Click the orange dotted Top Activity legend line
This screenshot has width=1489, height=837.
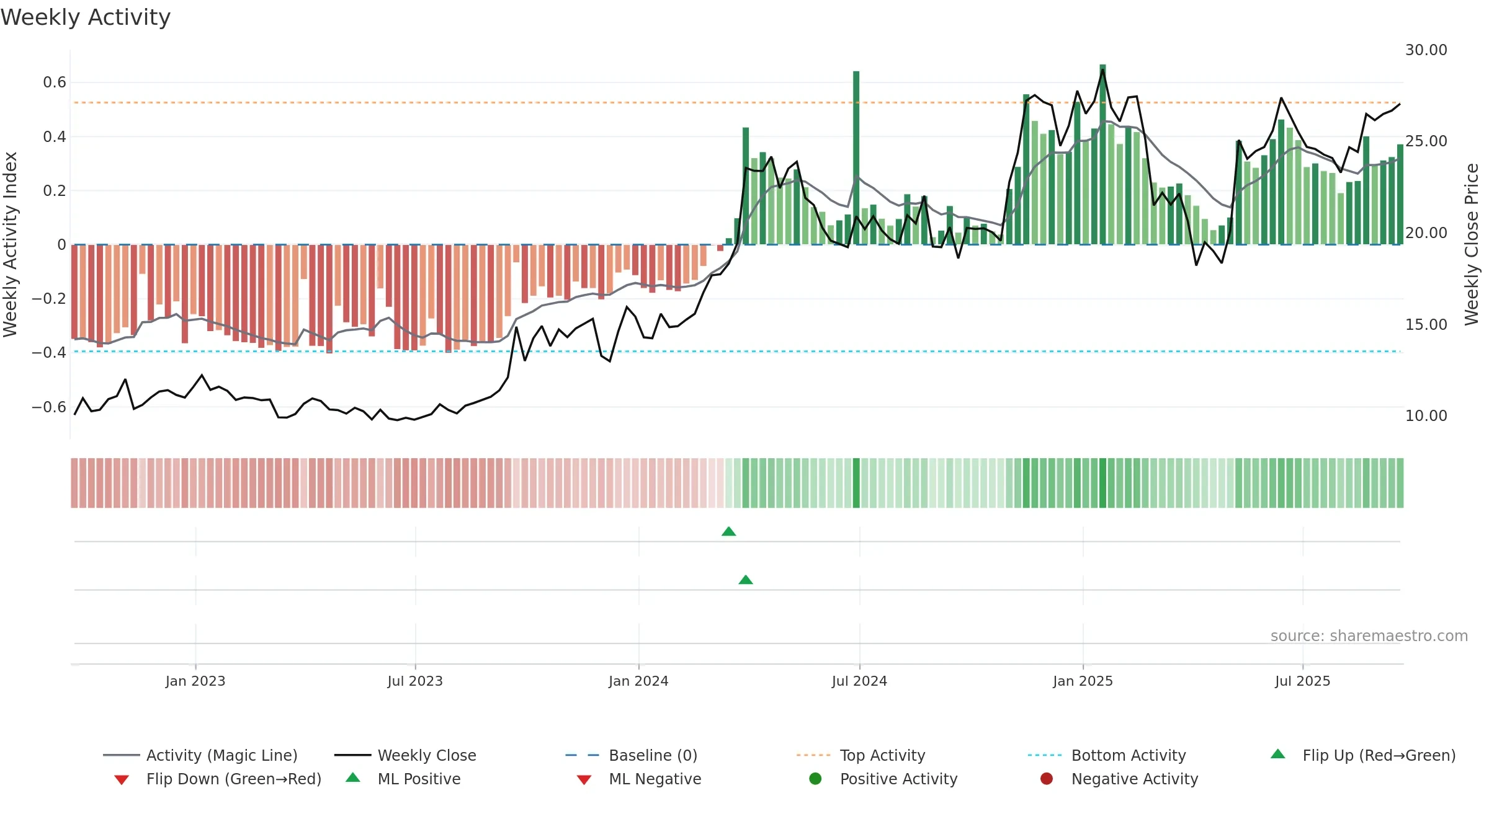click(x=813, y=755)
